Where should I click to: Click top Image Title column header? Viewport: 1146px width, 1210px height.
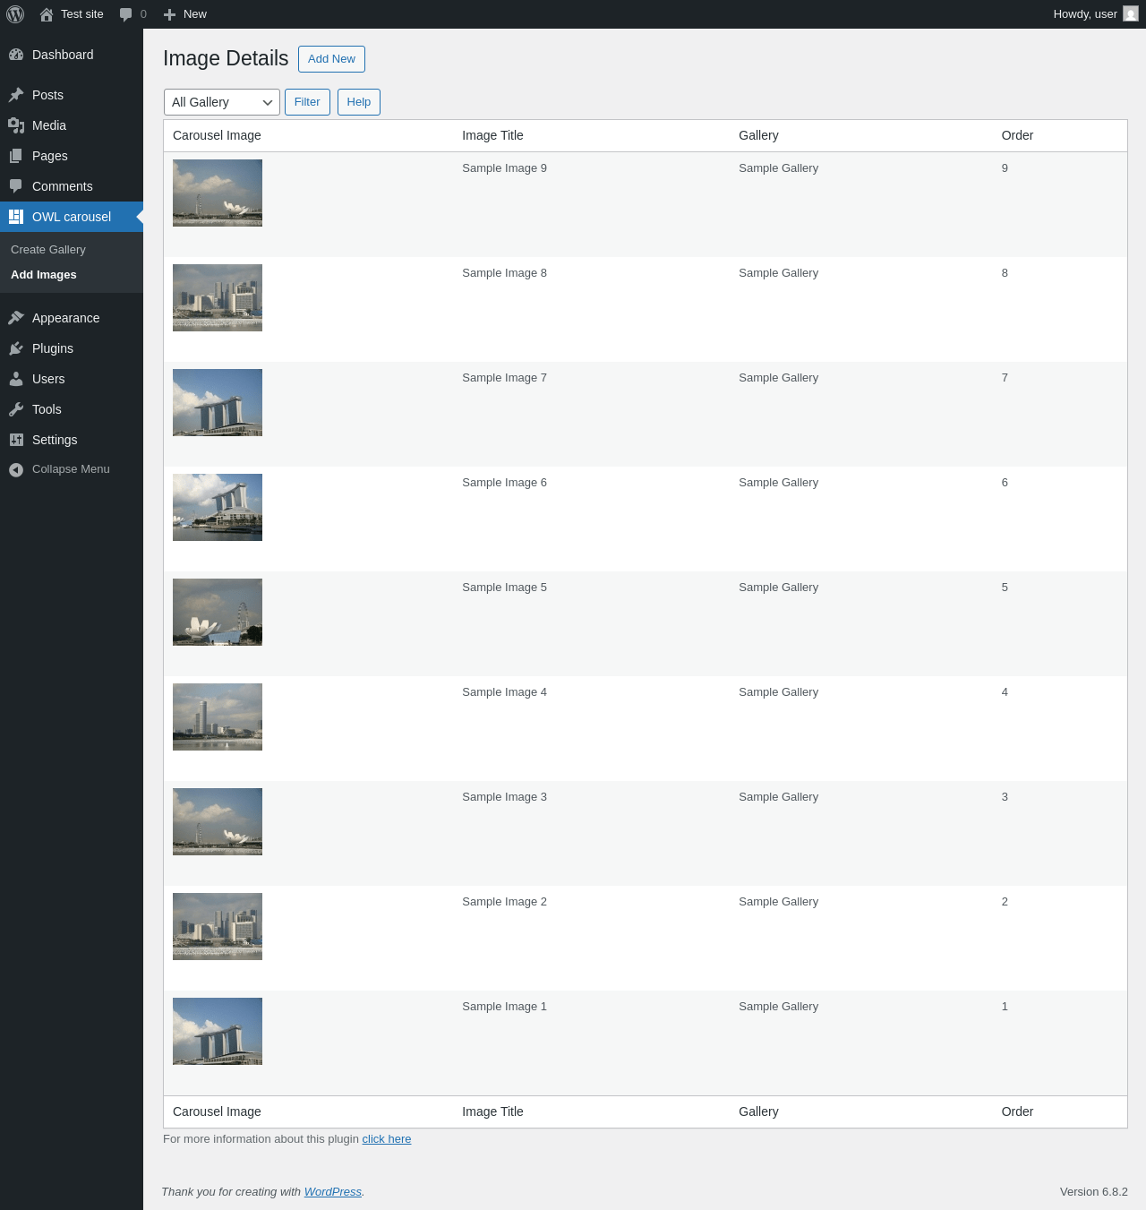492,135
